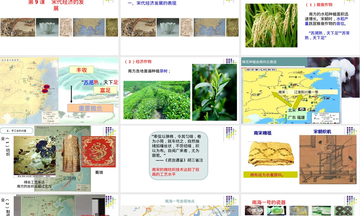Click the tea leaf close-up photo
Image resolution: width=360 pixels, height=216 pixels.
(x=215, y=92)
